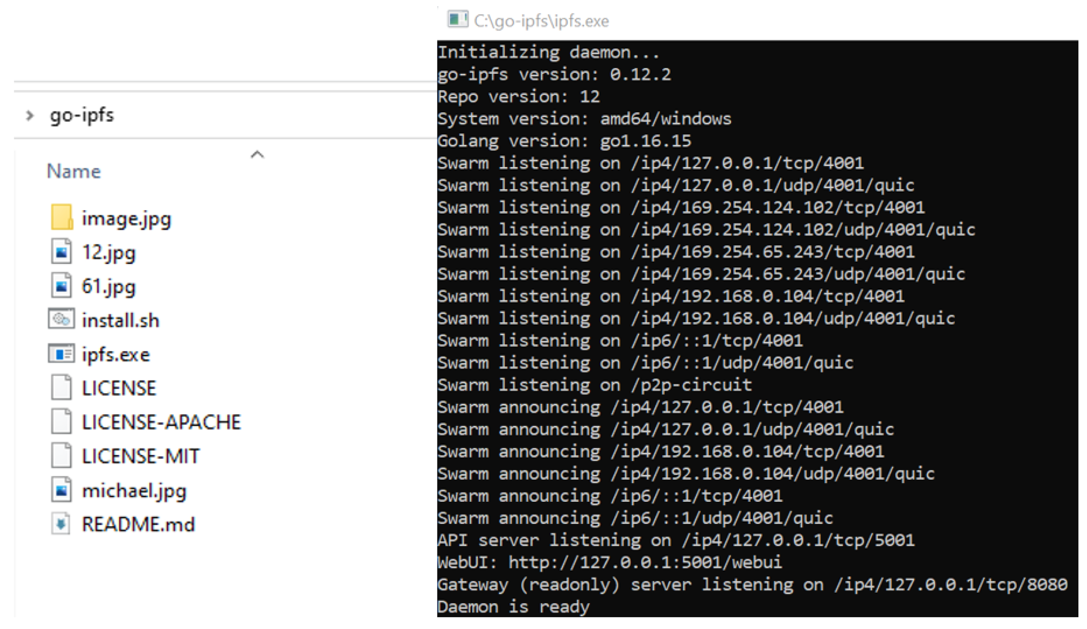Click the 'Daemon is ready' console line
This screenshot has height=629, width=1087.
click(x=513, y=606)
